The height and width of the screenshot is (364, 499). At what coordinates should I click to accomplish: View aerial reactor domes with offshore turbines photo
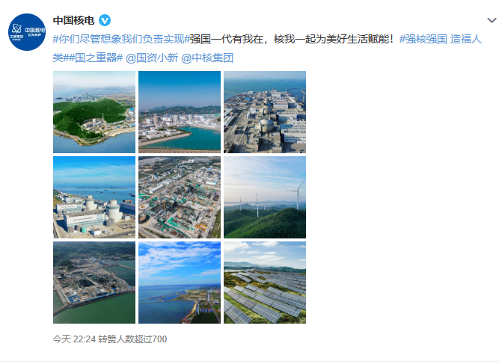click(x=265, y=112)
